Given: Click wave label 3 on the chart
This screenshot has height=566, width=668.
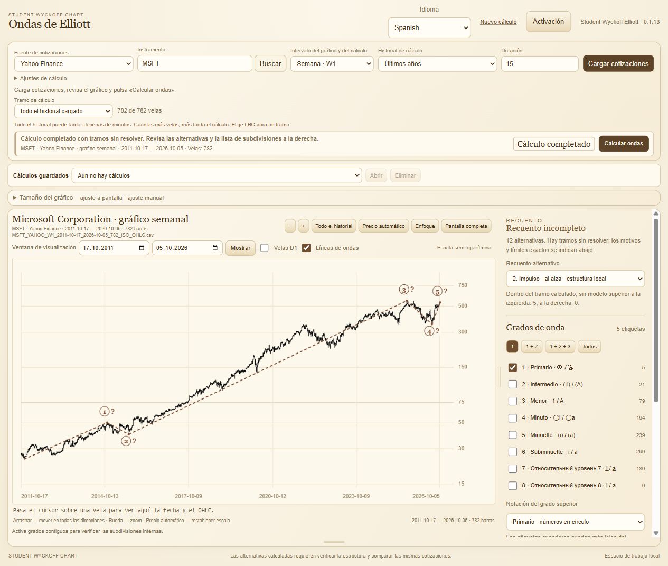Looking at the screenshot, I should [404, 290].
